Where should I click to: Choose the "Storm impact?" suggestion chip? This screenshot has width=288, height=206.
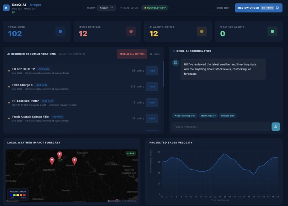click(x=208, y=116)
